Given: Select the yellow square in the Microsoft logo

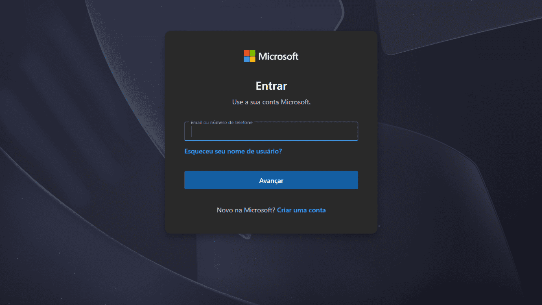Looking at the screenshot, I should pyautogui.click(x=253, y=60).
